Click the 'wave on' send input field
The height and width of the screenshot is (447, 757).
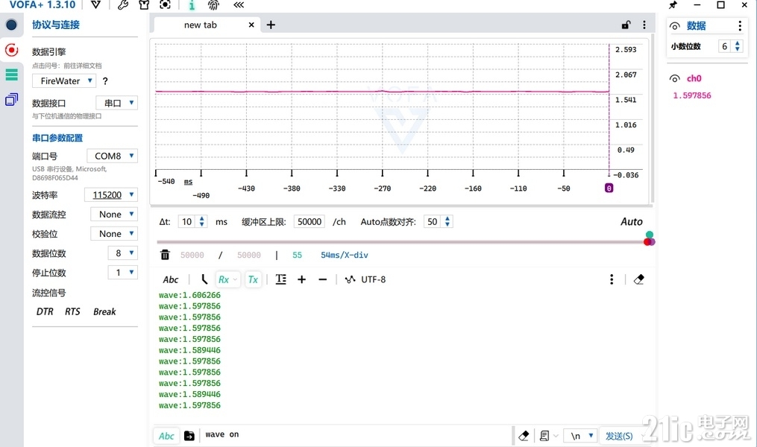[356, 434]
